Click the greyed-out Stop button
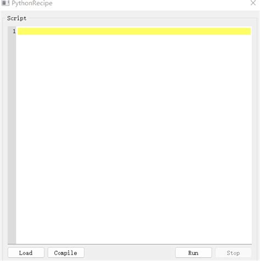Screen dimensions: 260x261 (233, 253)
